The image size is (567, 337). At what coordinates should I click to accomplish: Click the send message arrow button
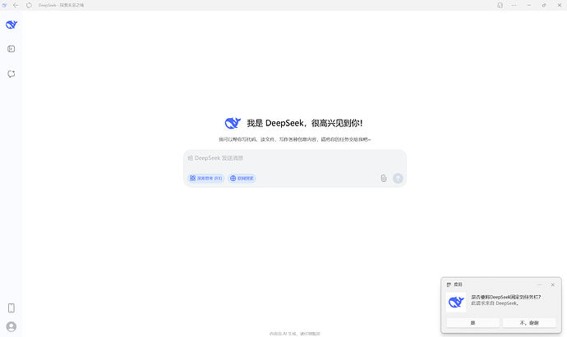(x=398, y=178)
